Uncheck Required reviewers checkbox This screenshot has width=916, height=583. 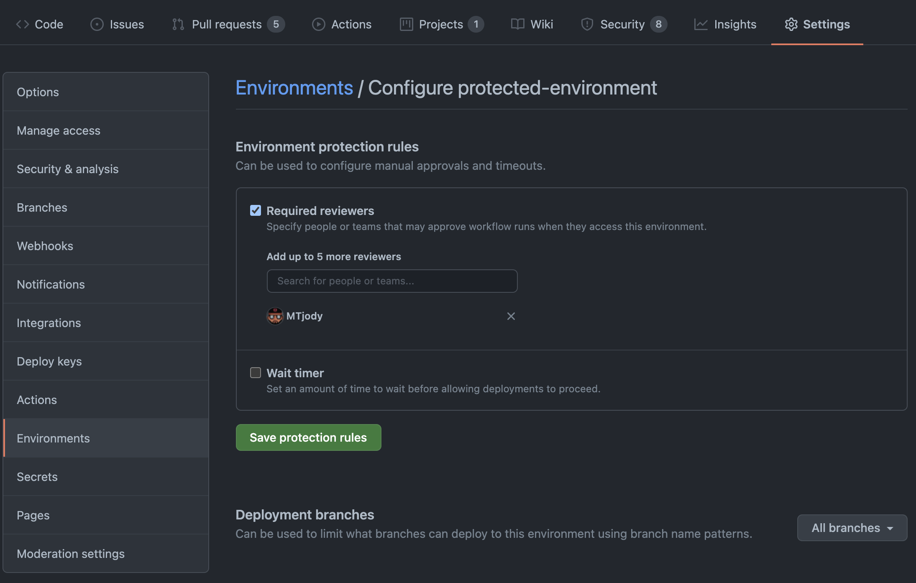256,210
